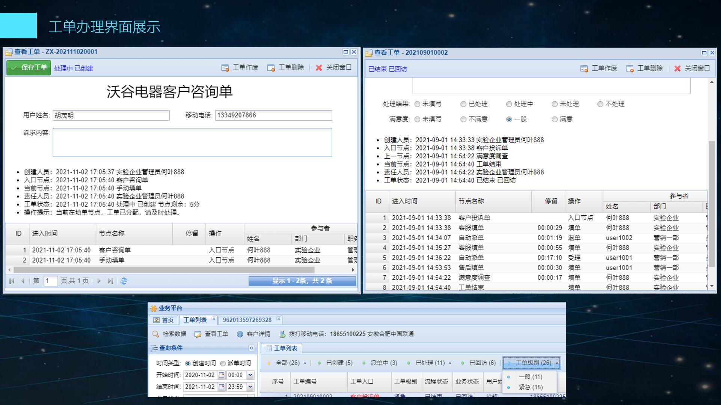Click 工单删除 icon in left window
Screen dimensions: 721x405
coord(271,68)
